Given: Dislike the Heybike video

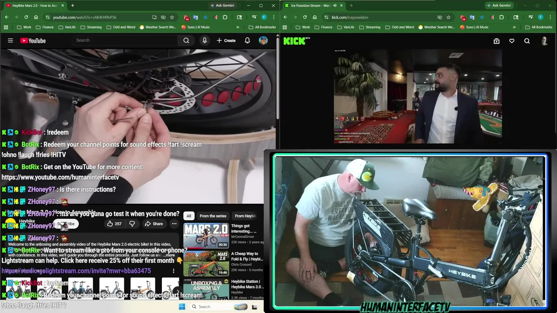Looking at the screenshot, I should (132, 224).
